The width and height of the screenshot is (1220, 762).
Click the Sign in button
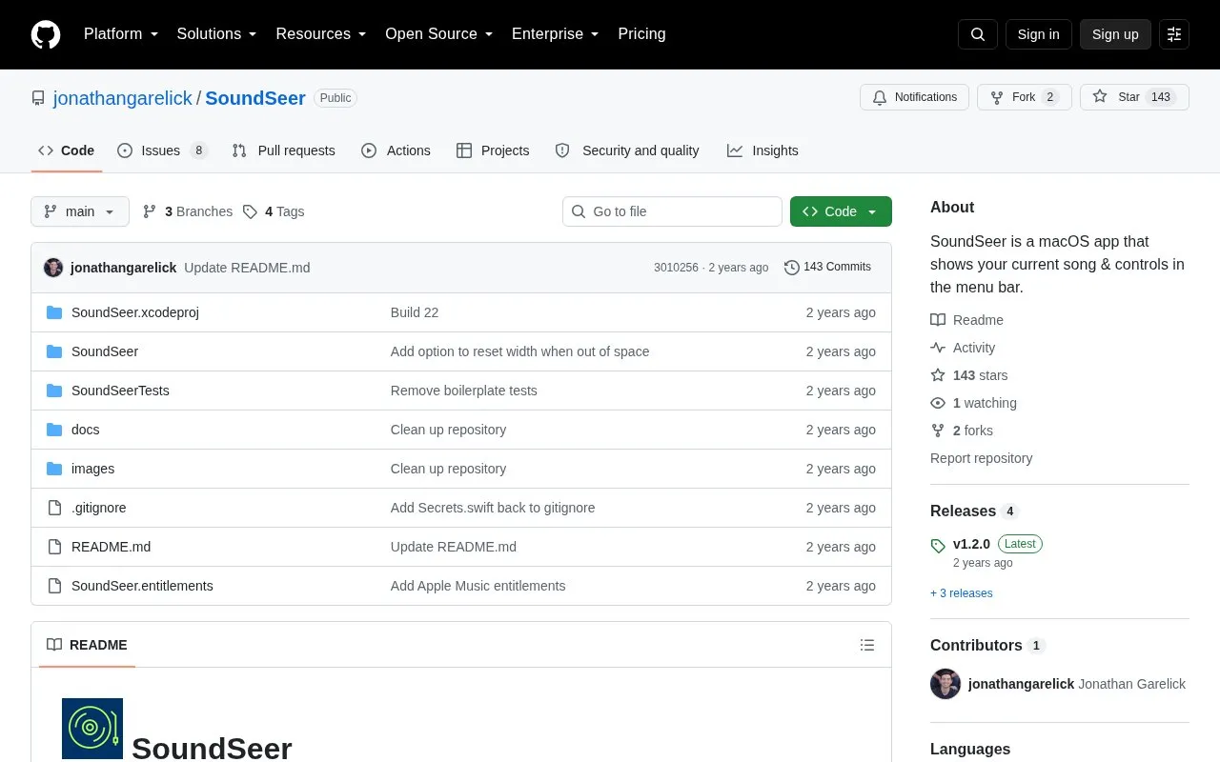click(x=1038, y=34)
